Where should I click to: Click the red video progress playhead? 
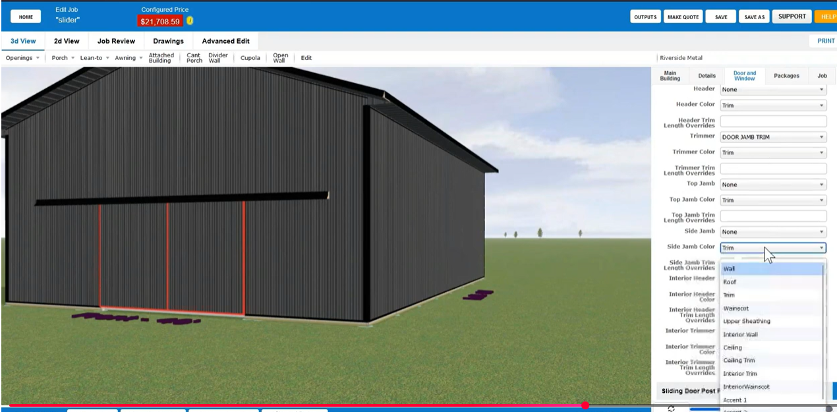pos(585,405)
